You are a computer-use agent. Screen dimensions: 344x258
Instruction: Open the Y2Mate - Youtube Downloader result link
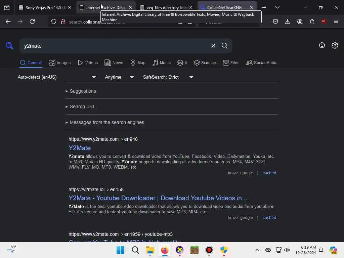coord(159,198)
